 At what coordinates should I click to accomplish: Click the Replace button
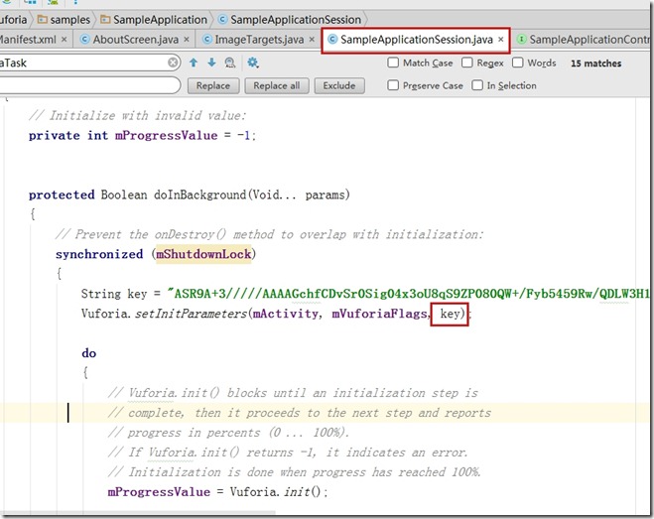tap(213, 85)
